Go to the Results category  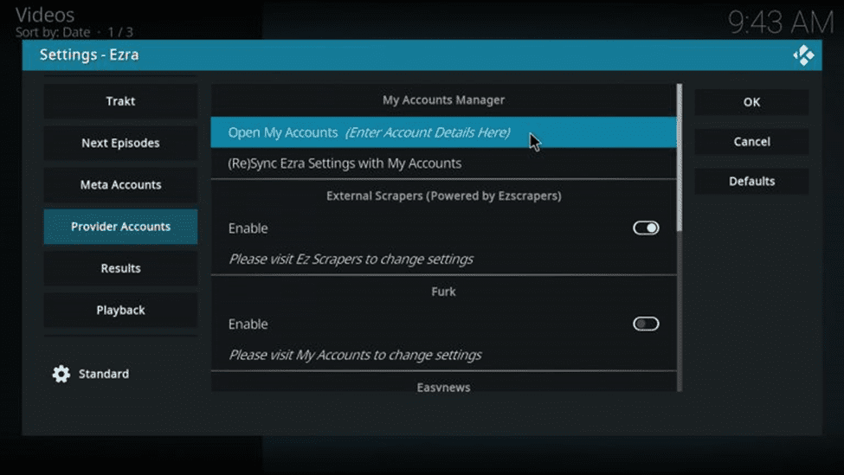coord(120,268)
